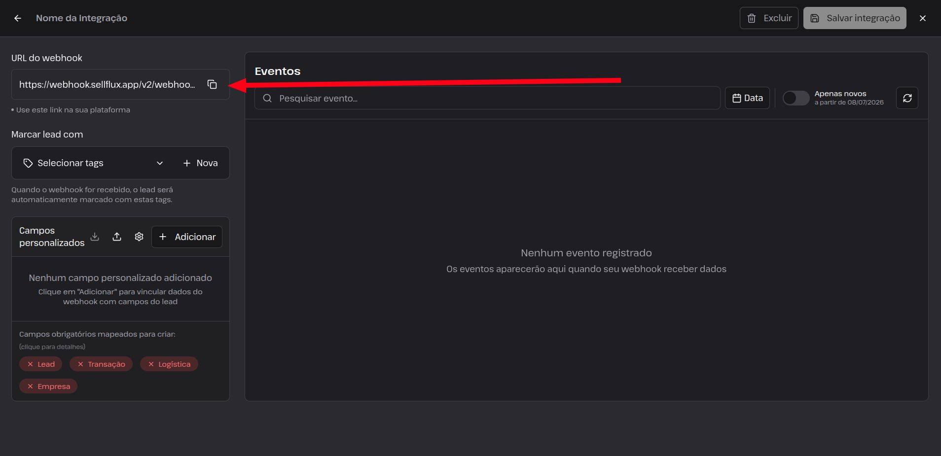
Task: Toggle the Apenas novos switch
Action: click(796, 98)
